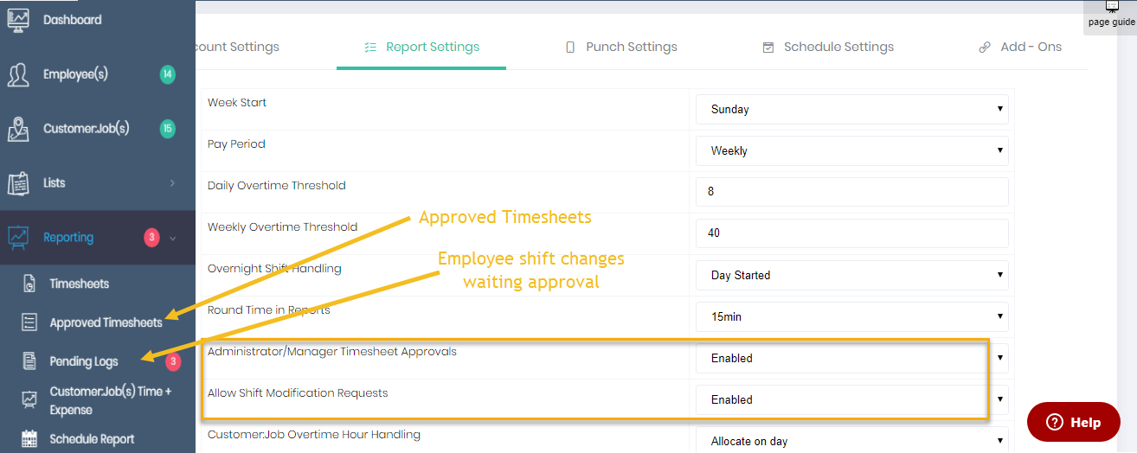Viewport: 1137px width, 453px height.
Task: Click the page guide icon
Action: [x=1112, y=7]
